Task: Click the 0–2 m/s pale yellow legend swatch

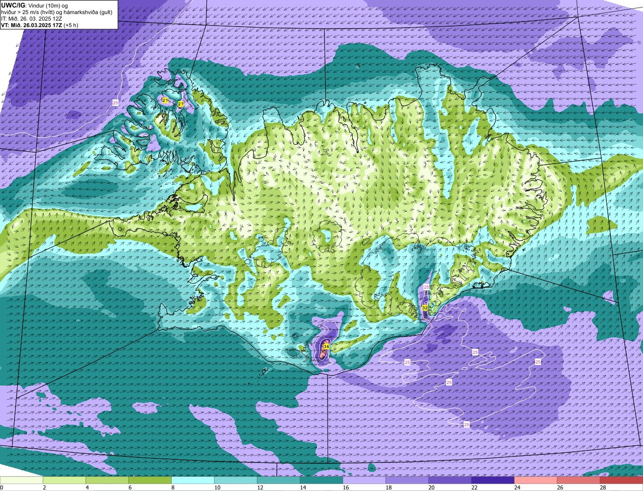Action: pyautogui.click(x=22, y=480)
